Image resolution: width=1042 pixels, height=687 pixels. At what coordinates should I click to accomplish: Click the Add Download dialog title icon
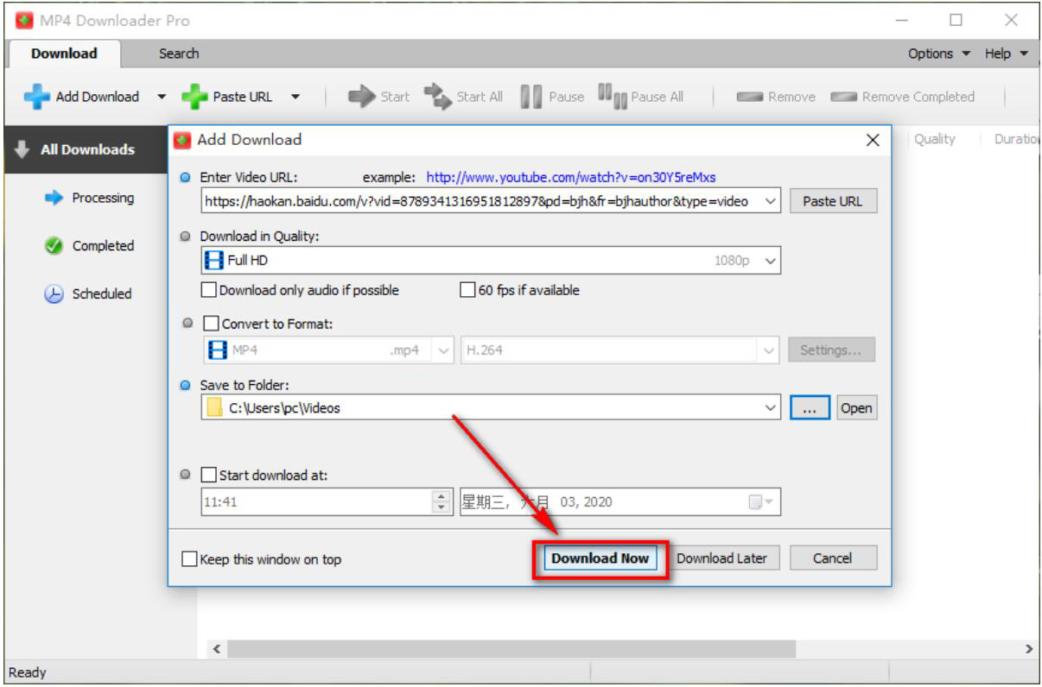[x=181, y=140]
